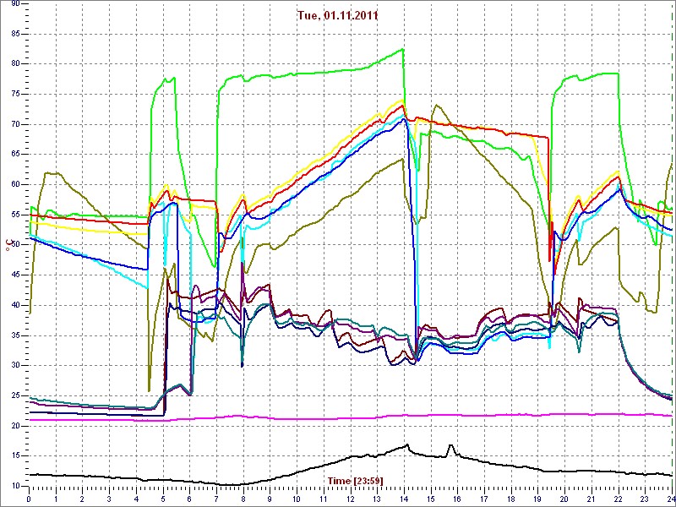This screenshot has height=507, width=676.
Task: Select the y-axis value label '70'
Action: 16,124
